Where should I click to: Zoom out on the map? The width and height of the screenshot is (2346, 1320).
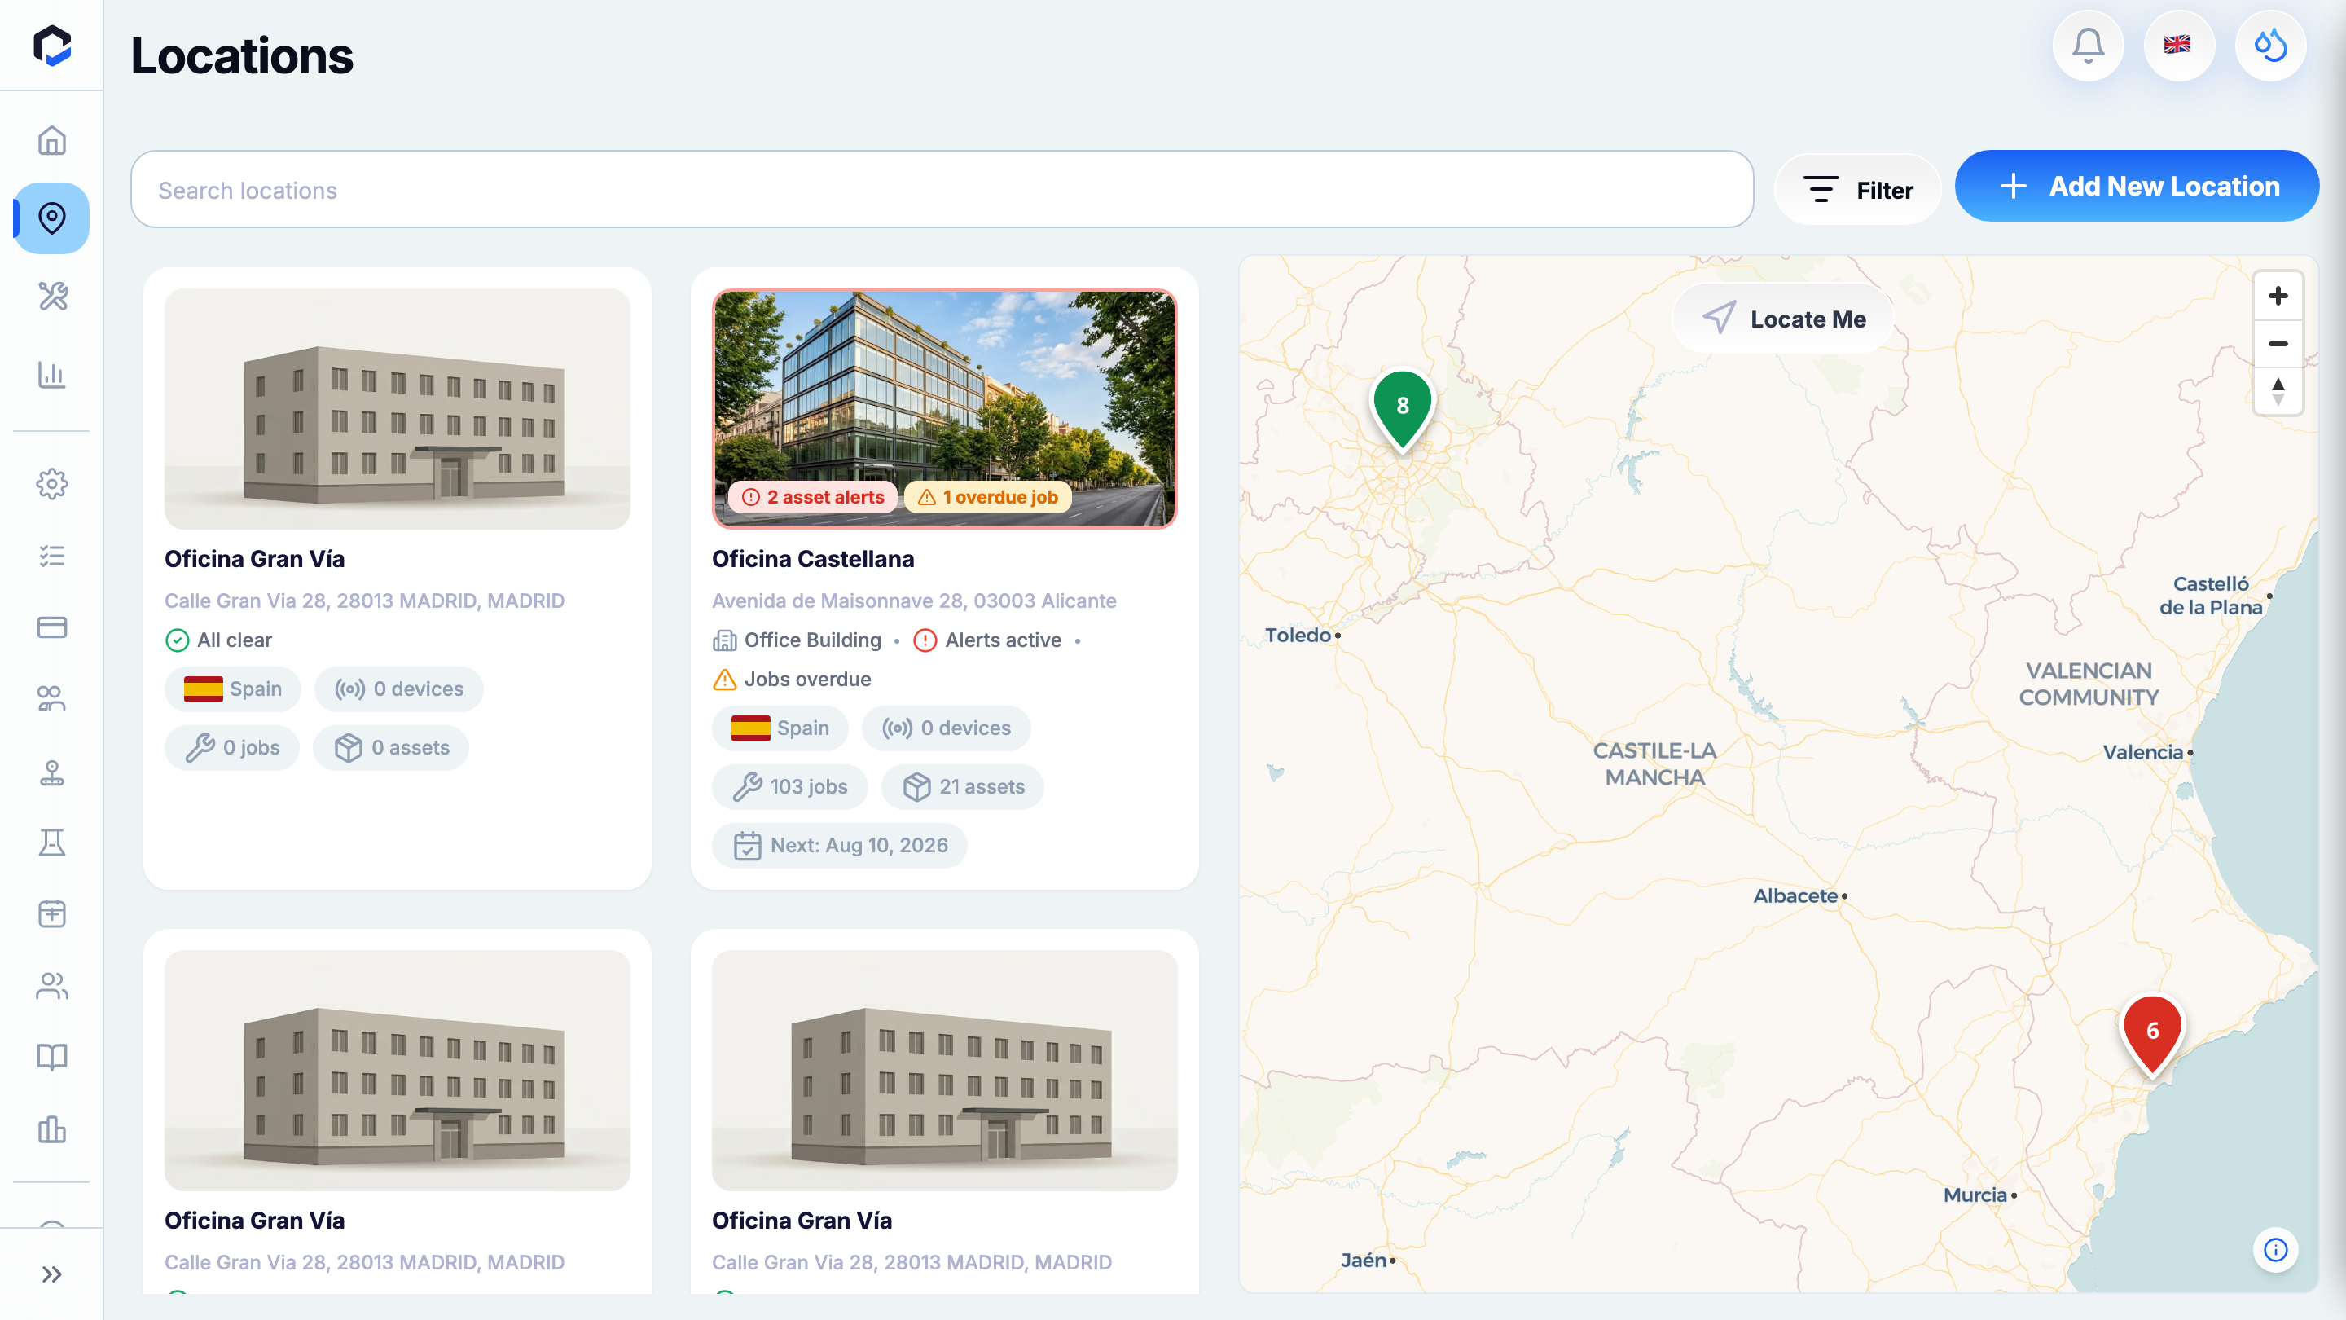2278,343
